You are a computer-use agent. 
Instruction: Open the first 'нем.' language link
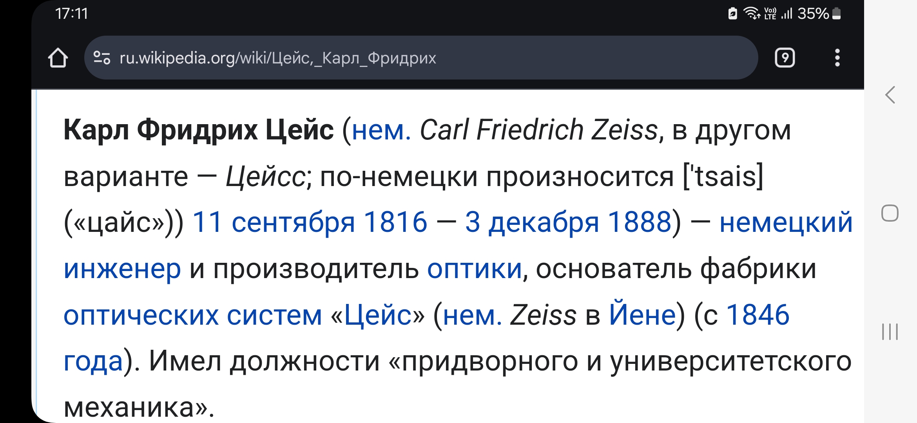tap(381, 130)
